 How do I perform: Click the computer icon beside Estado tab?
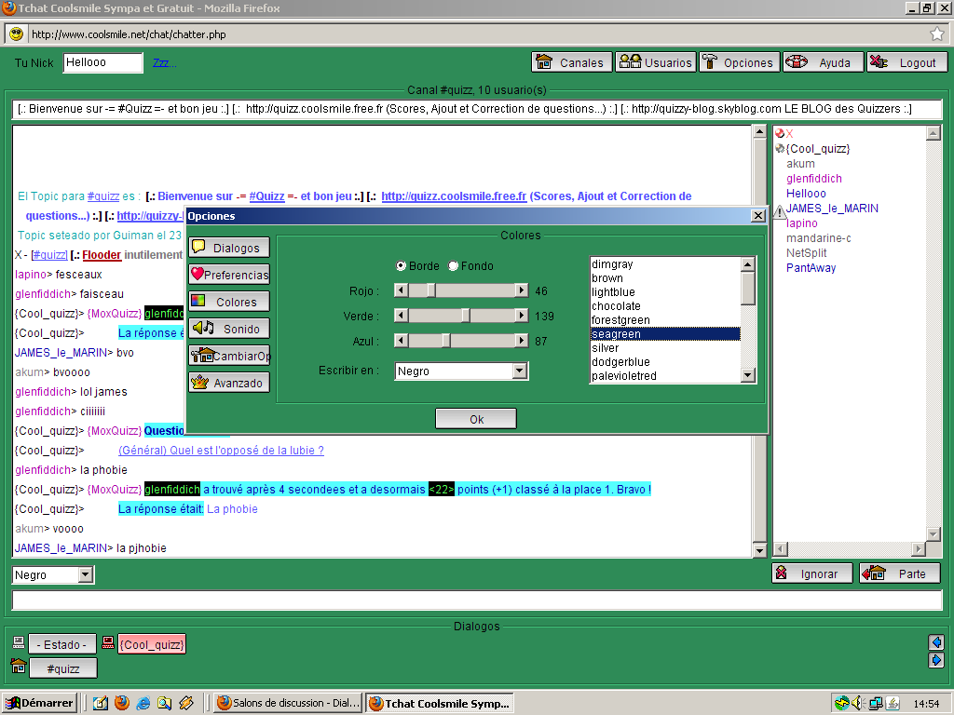coord(19,642)
